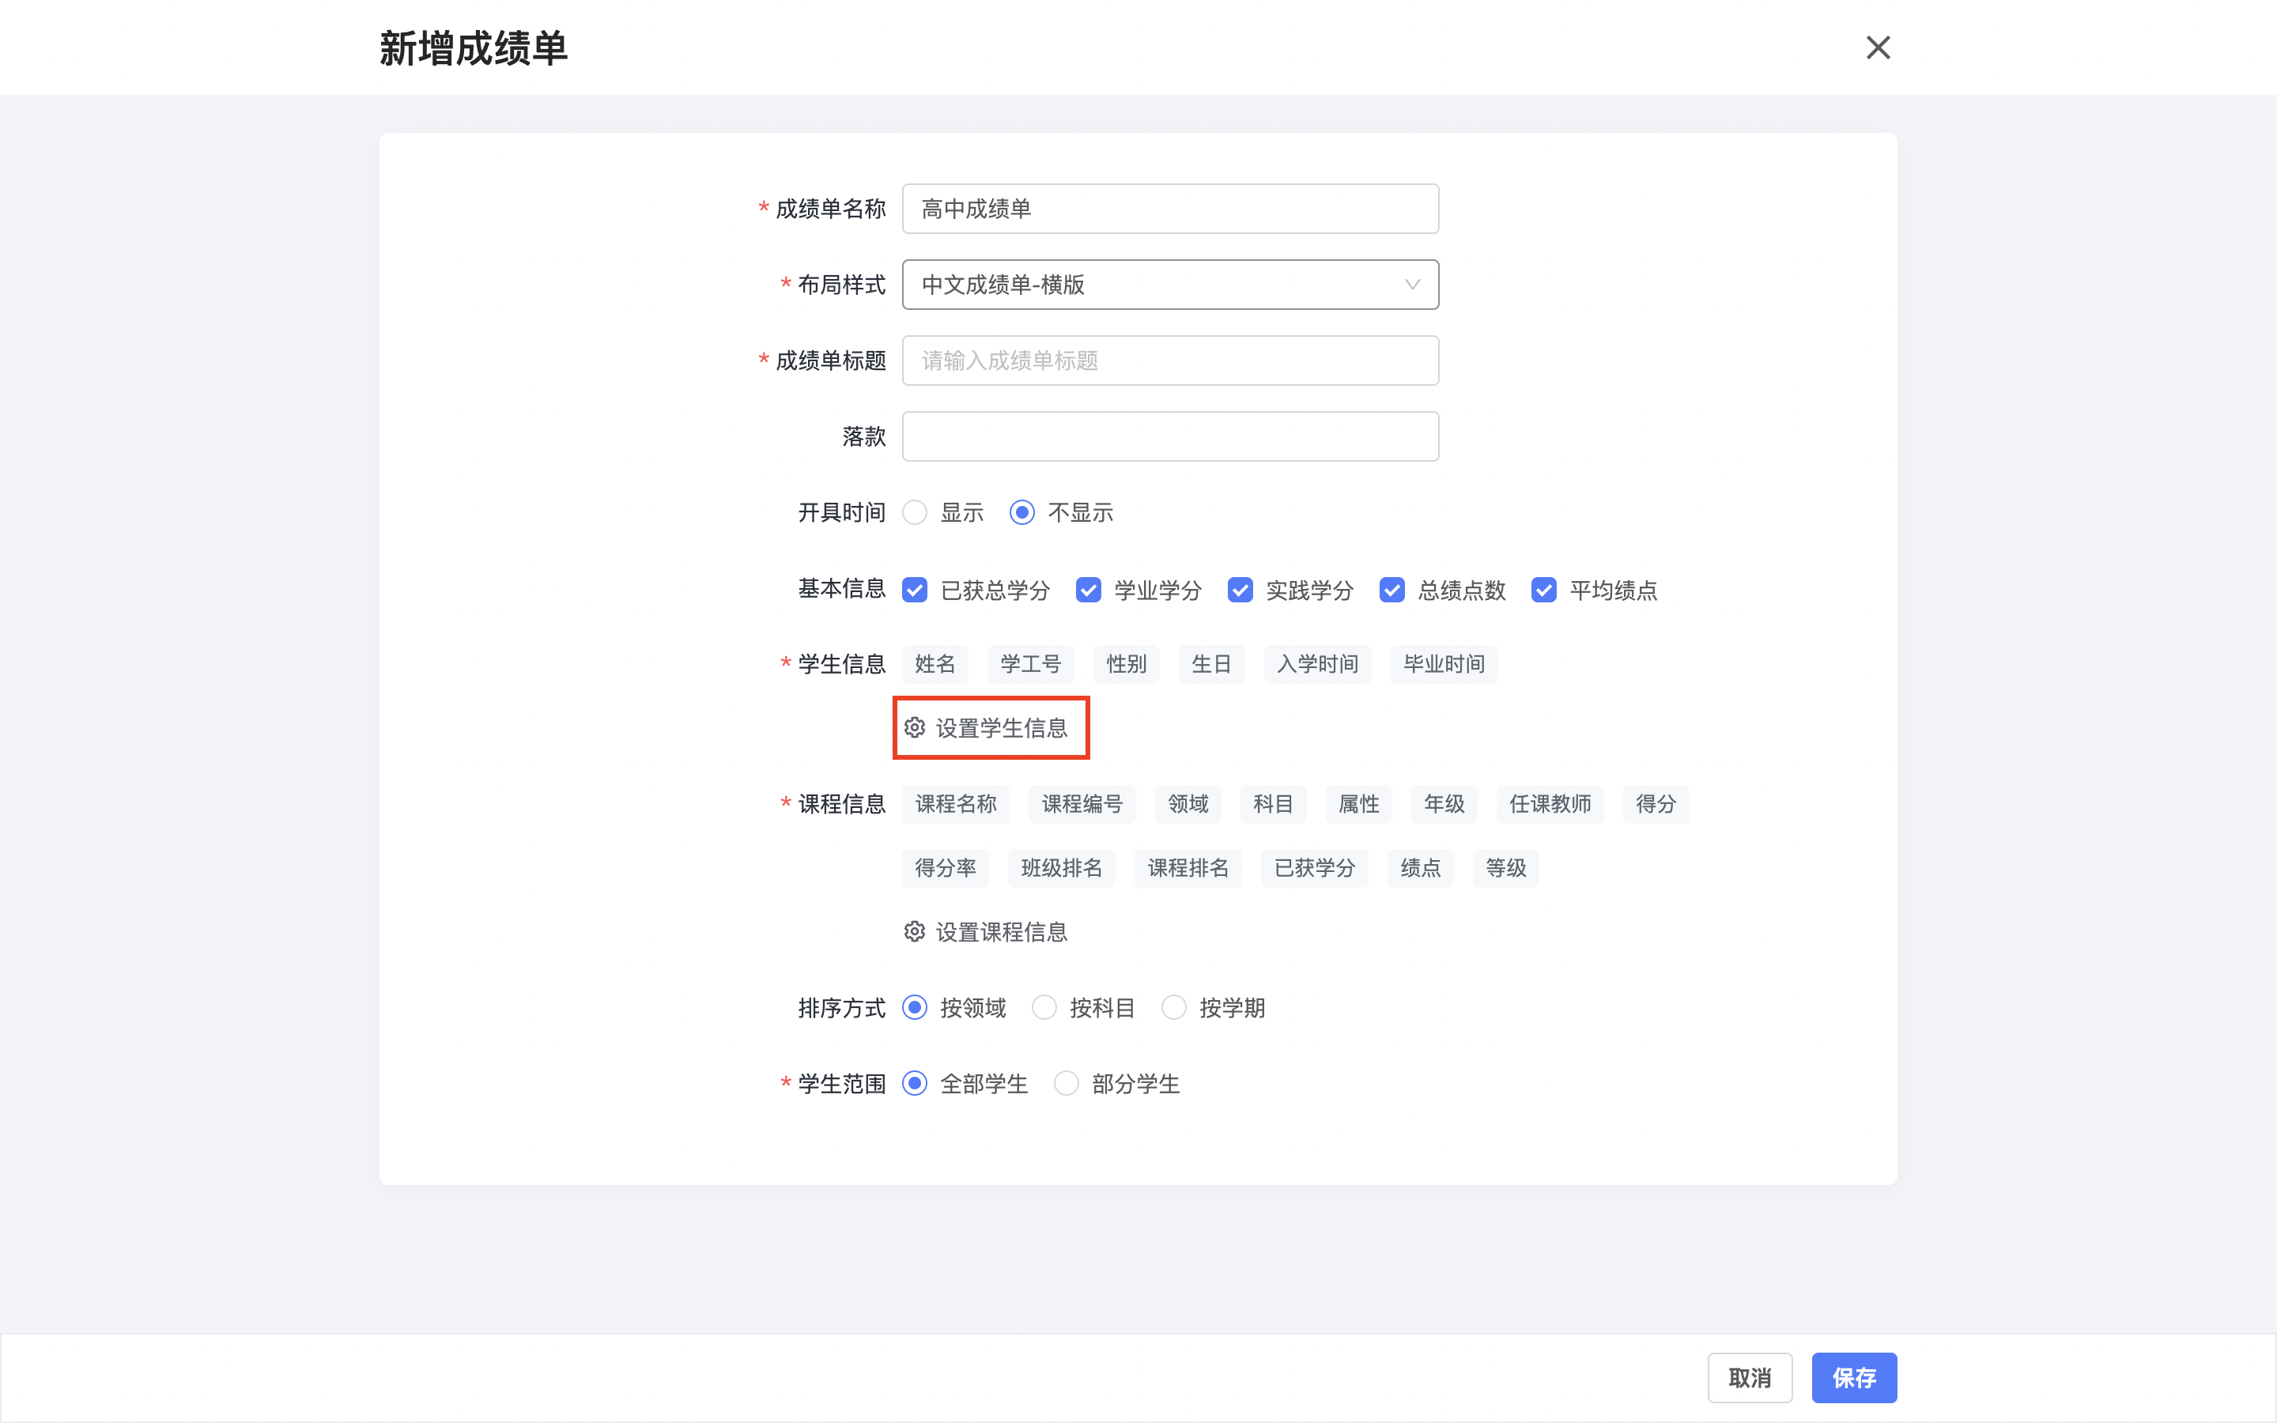Click the 得分 tag
Screen dimensions: 2277x1423
1656,804
